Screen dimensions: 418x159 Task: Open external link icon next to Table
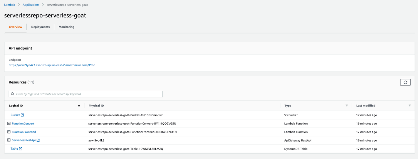(20, 149)
